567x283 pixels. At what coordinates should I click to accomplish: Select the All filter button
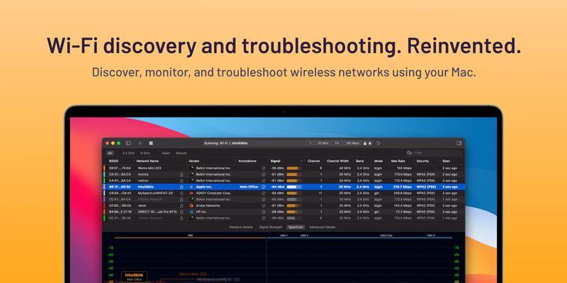[110, 153]
